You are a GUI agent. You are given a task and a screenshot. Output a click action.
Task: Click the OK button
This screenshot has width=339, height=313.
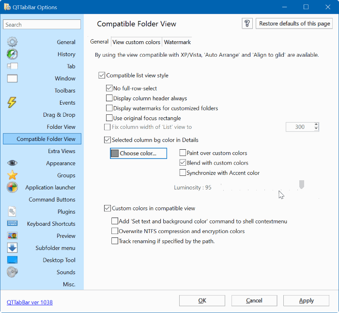click(202, 300)
